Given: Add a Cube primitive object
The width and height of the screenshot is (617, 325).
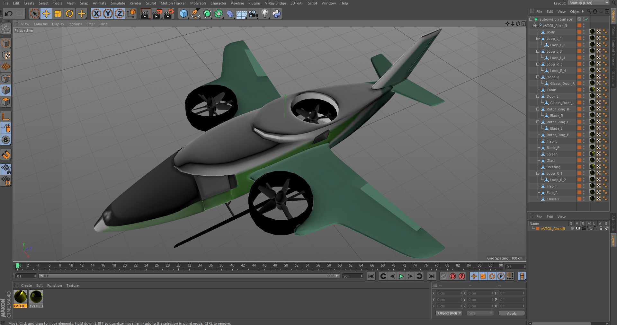Looking at the screenshot, I should 183,13.
